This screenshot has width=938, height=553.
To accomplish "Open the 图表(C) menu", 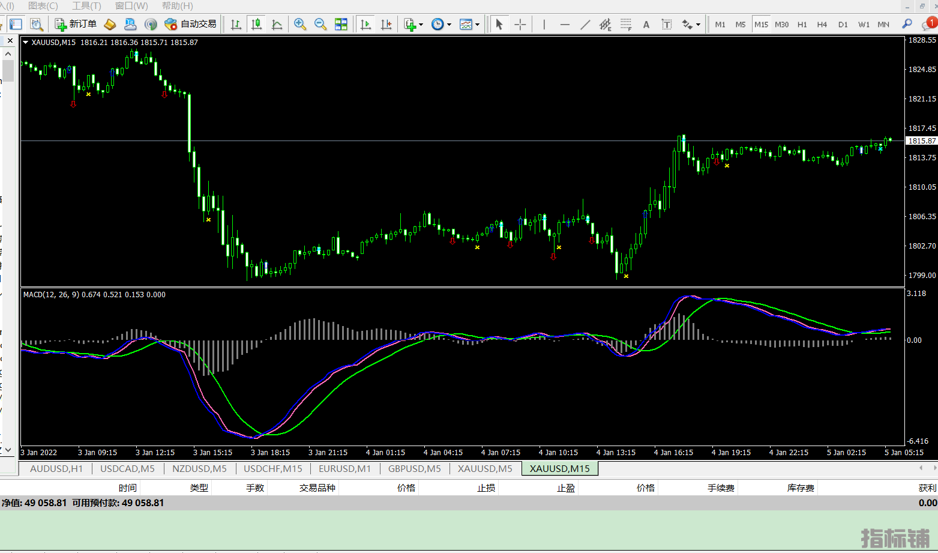I will click(x=43, y=6).
